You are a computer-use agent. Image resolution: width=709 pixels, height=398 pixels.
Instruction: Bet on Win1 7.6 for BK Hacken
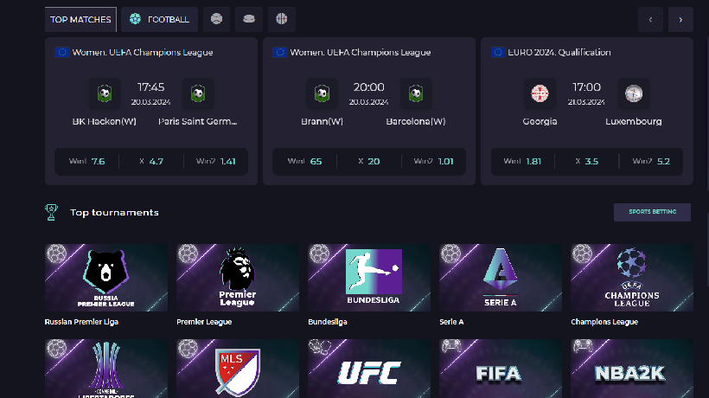click(86, 162)
